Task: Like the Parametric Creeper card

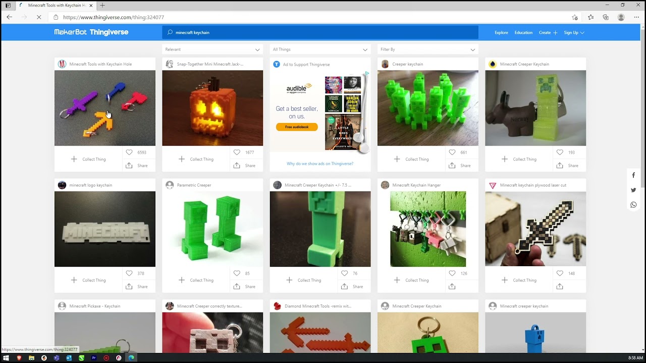Action: click(x=237, y=273)
